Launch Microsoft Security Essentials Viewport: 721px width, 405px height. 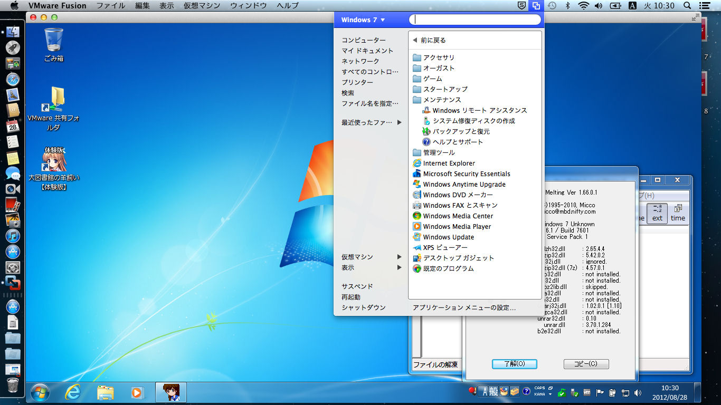click(x=461, y=173)
